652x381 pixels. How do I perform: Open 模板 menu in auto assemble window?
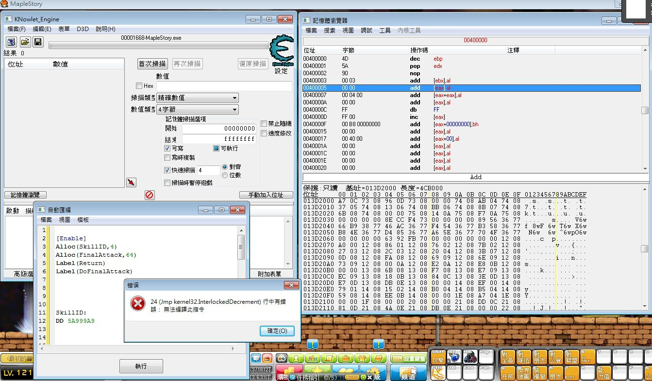84,220
